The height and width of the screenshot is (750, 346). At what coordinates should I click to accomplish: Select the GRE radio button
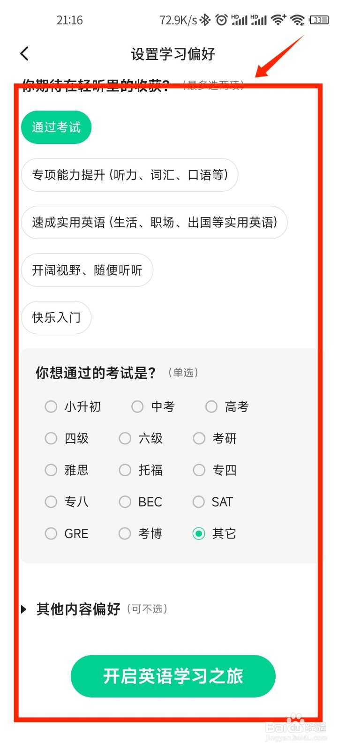[x=51, y=533]
